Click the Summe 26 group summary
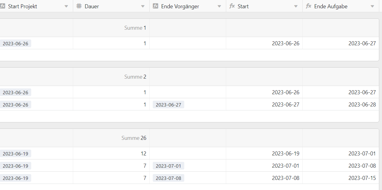382x190 pixels. point(134,138)
